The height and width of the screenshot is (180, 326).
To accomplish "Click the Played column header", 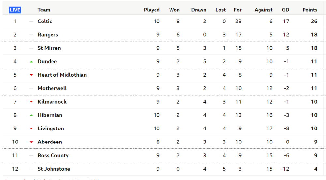I will (152, 10).
